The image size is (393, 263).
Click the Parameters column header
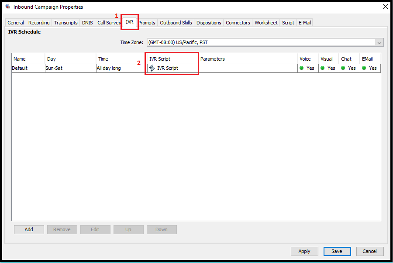[x=248, y=59]
